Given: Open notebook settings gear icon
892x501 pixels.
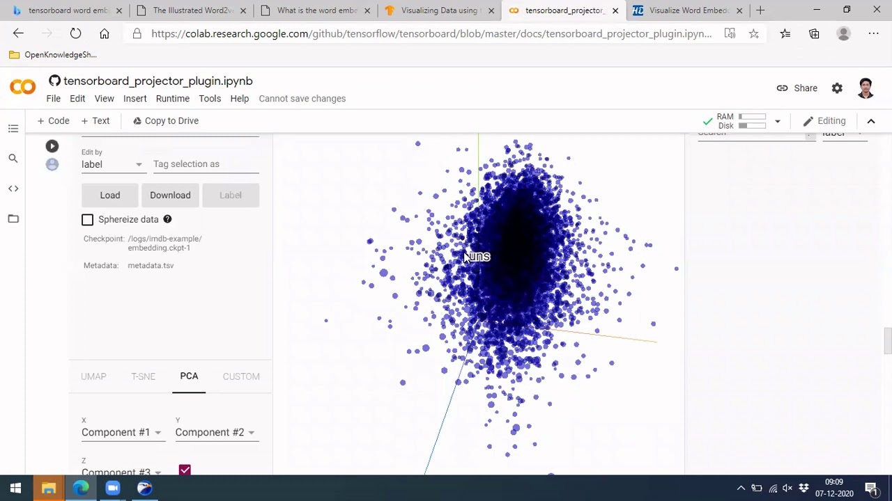Looking at the screenshot, I should click(837, 88).
